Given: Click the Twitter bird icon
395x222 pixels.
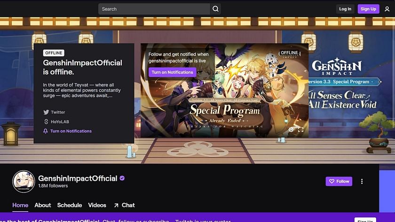Looking at the screenshot, I should coord(46,112).
